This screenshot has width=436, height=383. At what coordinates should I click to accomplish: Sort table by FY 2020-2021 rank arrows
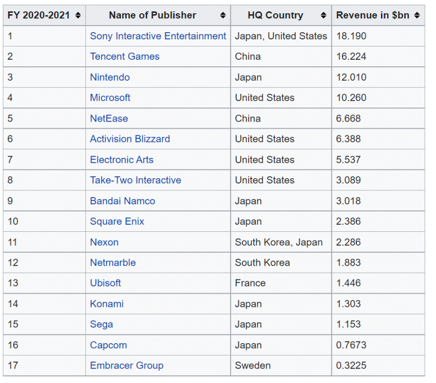point(78,16)
